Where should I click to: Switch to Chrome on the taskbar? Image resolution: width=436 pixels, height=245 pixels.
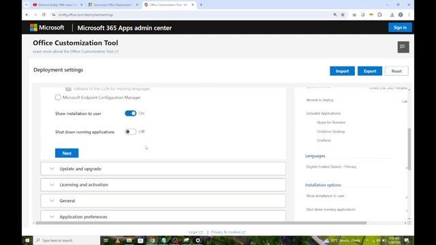point(152,240)
